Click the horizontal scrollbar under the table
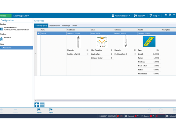This screenshot has width=176, height=132. (105, 100)
